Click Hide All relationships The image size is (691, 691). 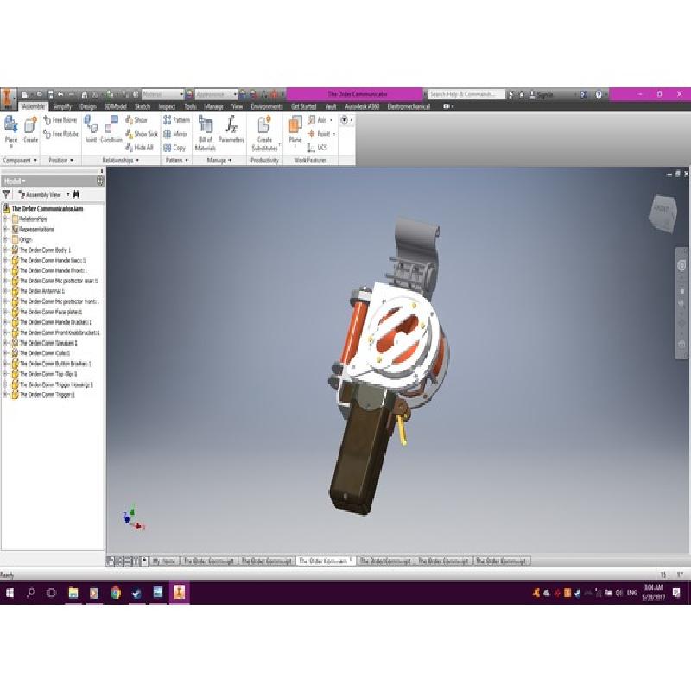[139, 147]
